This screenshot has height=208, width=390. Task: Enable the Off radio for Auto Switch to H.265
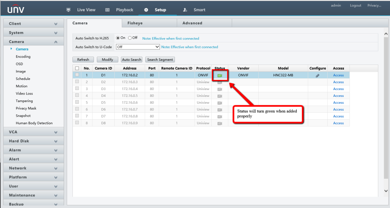coord(130,38)
